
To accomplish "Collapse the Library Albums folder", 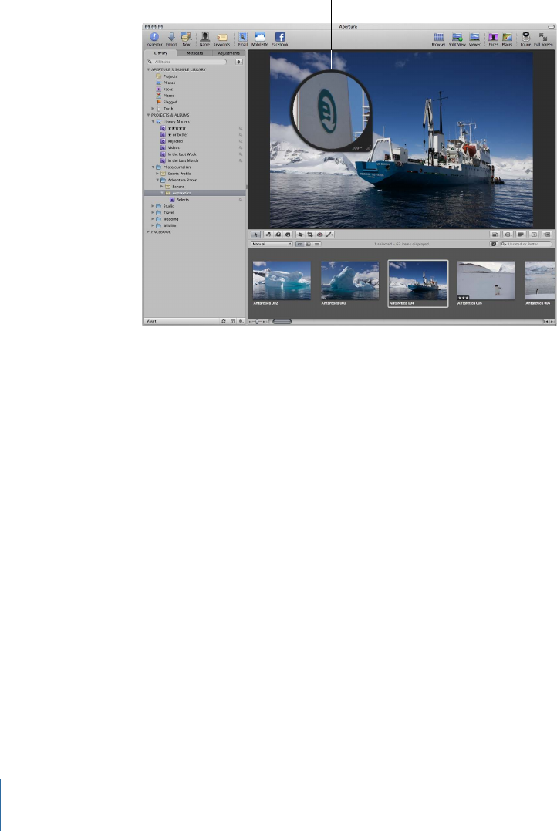I will 154,121.
